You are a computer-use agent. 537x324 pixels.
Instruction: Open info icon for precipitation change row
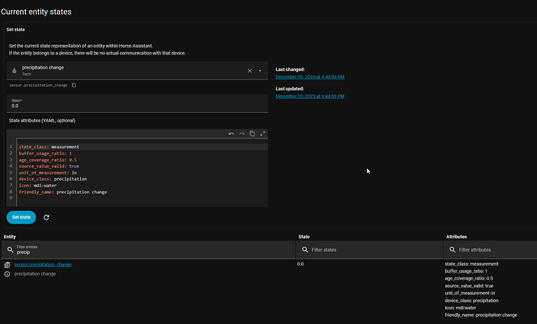[7, 274]
